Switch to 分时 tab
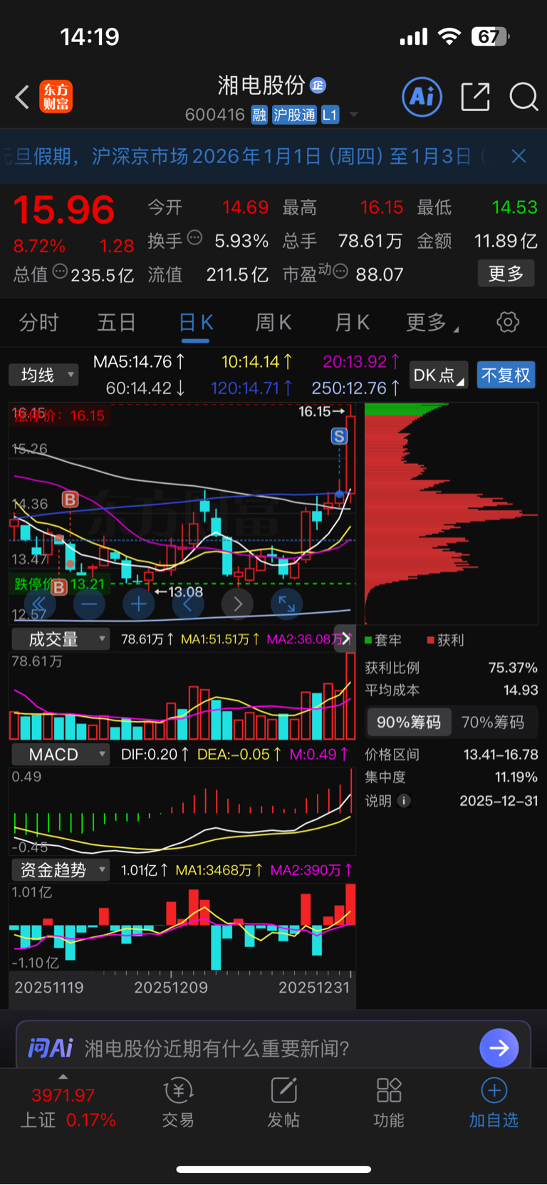Screen dimensions: 547x1185 coord(38,323)
